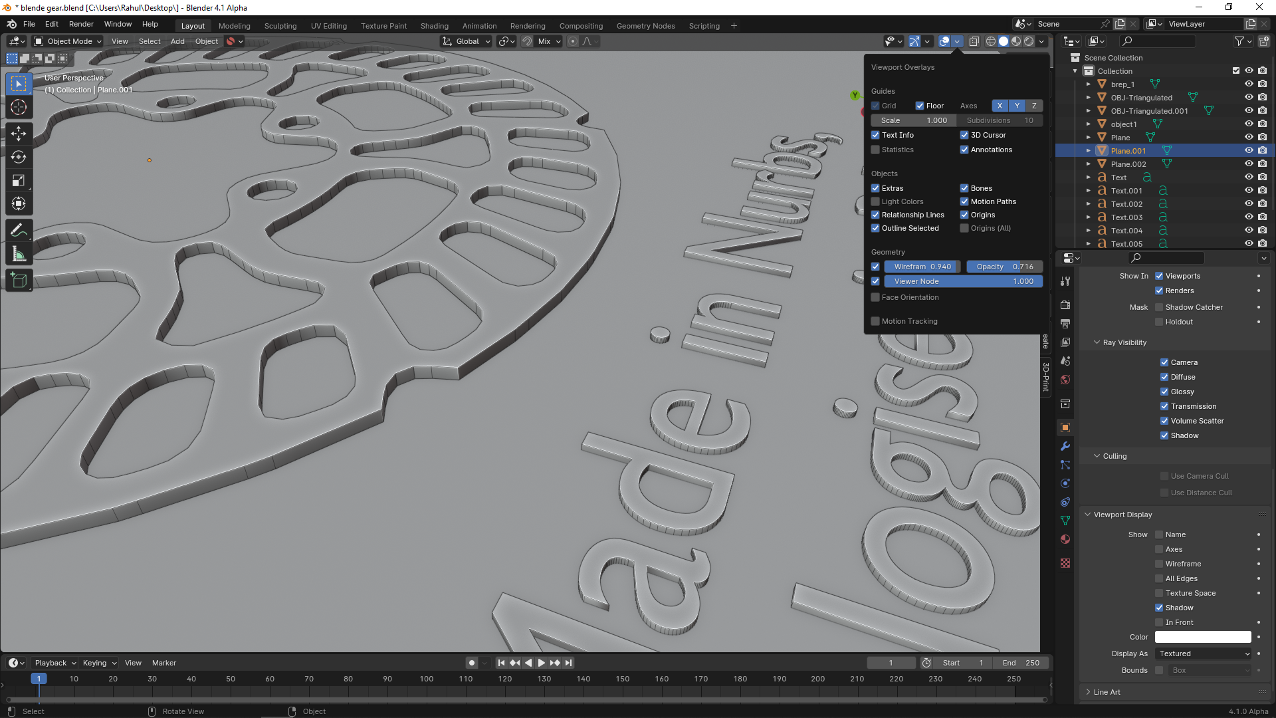Open the Keying popover in the timeline
1276x718 pixels.
(x=99, y=663)
